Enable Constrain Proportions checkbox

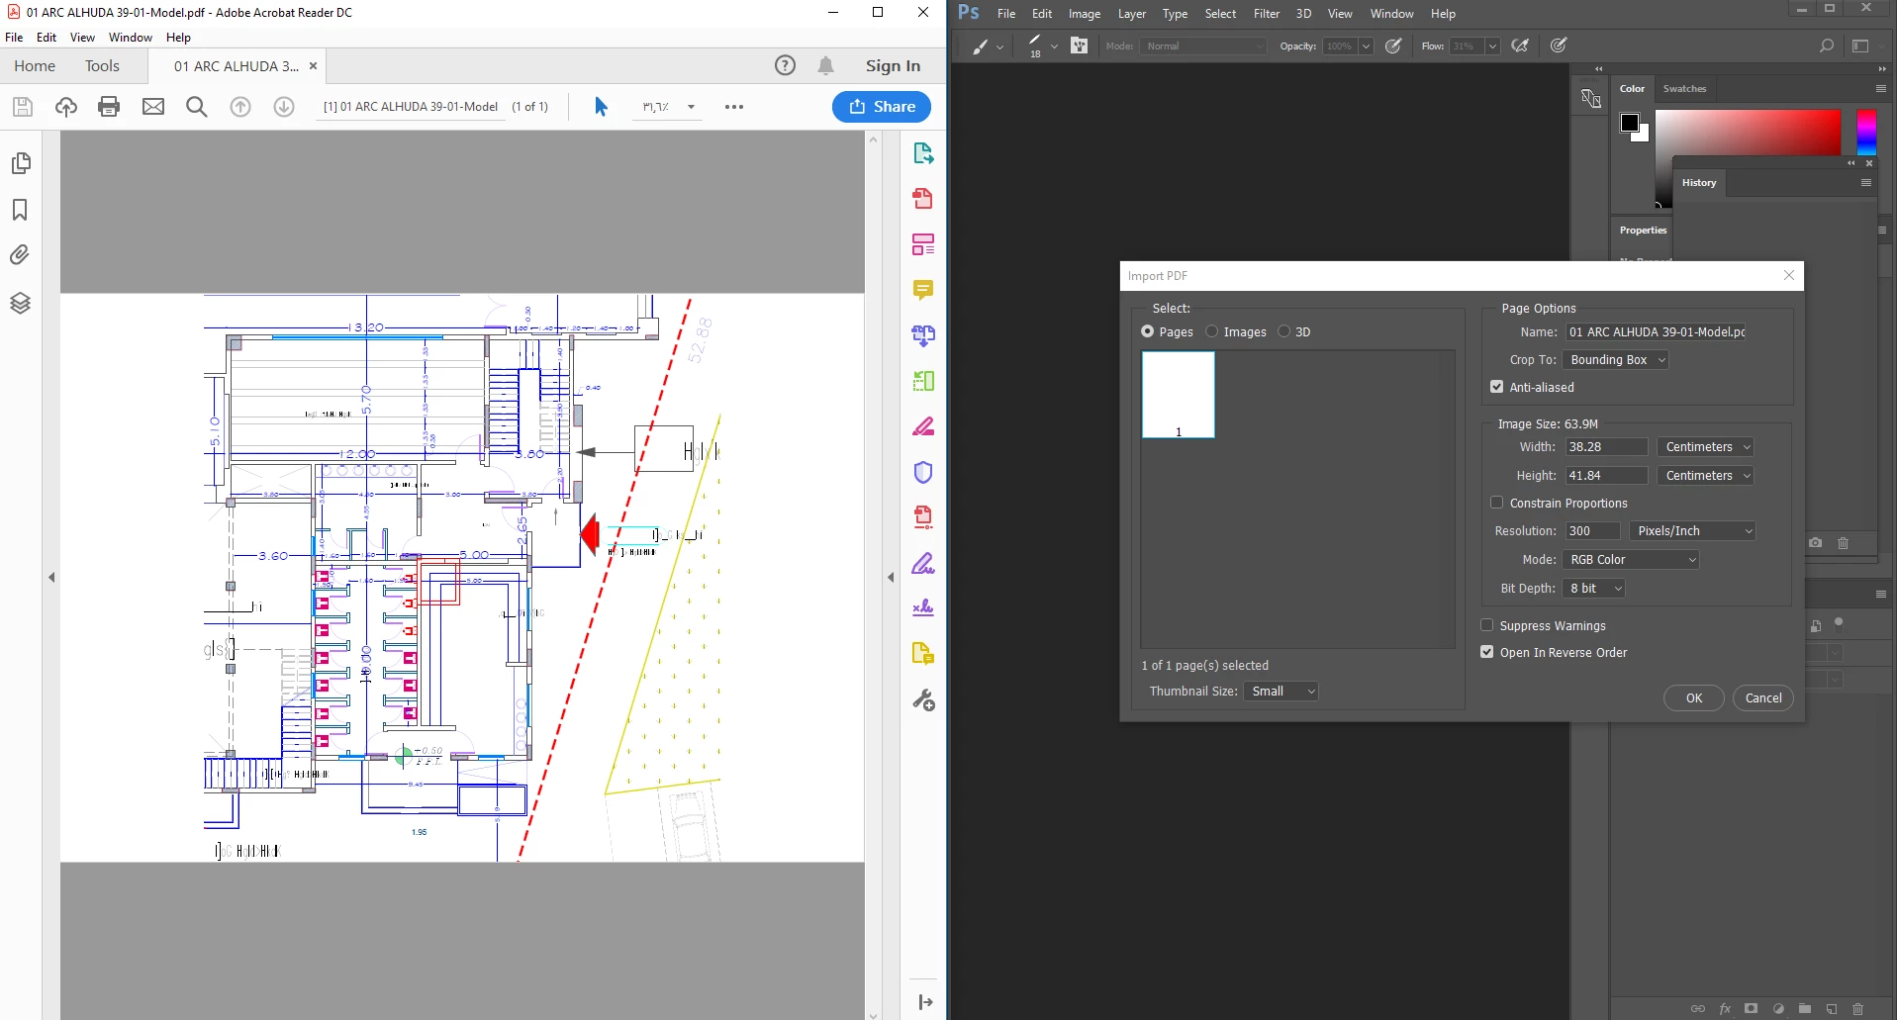point(1496,503)
